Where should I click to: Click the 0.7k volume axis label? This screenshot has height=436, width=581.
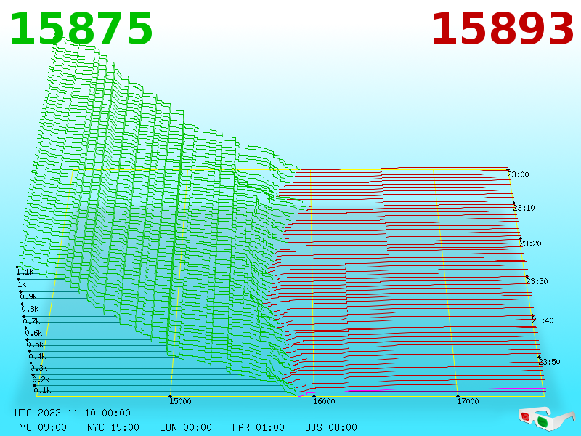[x=31, y=321]
